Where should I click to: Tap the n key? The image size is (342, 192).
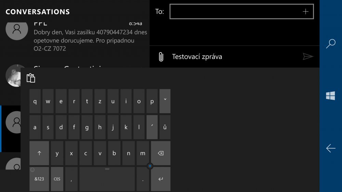(x=129, y=153)
